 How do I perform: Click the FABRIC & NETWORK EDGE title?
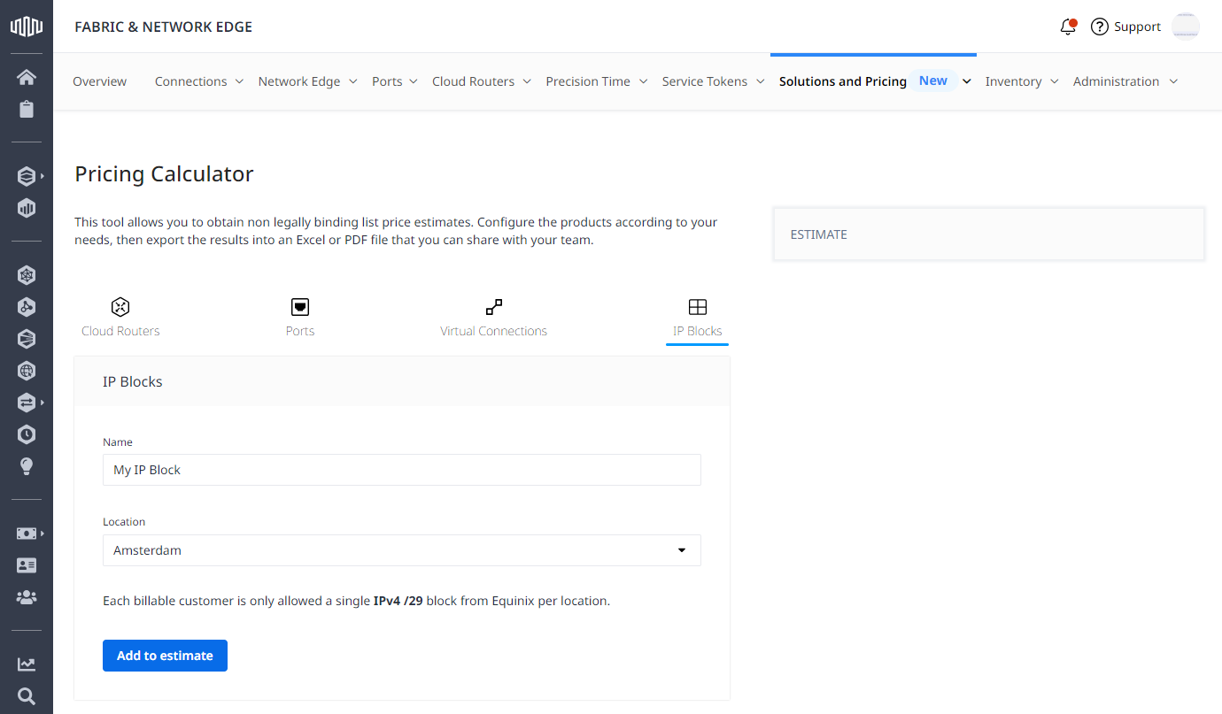pos(163,27)
